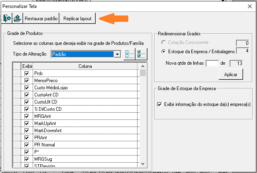Viewport: 257px width, 173px height.
Task: Click the exit door icon in toolbar
Action: 7,18
